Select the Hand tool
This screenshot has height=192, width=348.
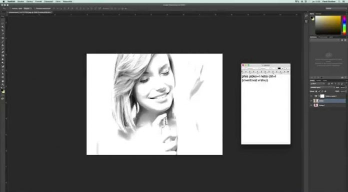2,81
